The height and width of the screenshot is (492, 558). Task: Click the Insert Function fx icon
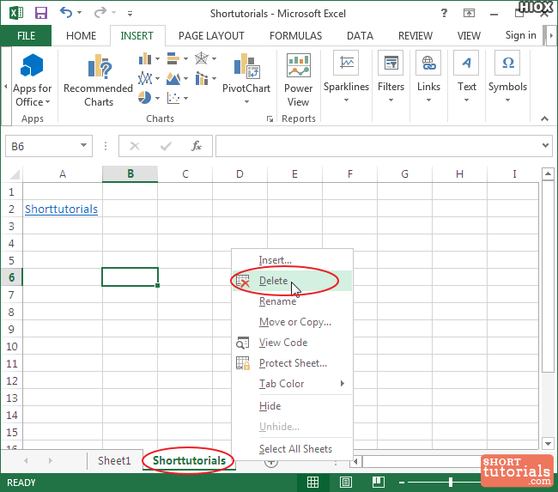197,146
